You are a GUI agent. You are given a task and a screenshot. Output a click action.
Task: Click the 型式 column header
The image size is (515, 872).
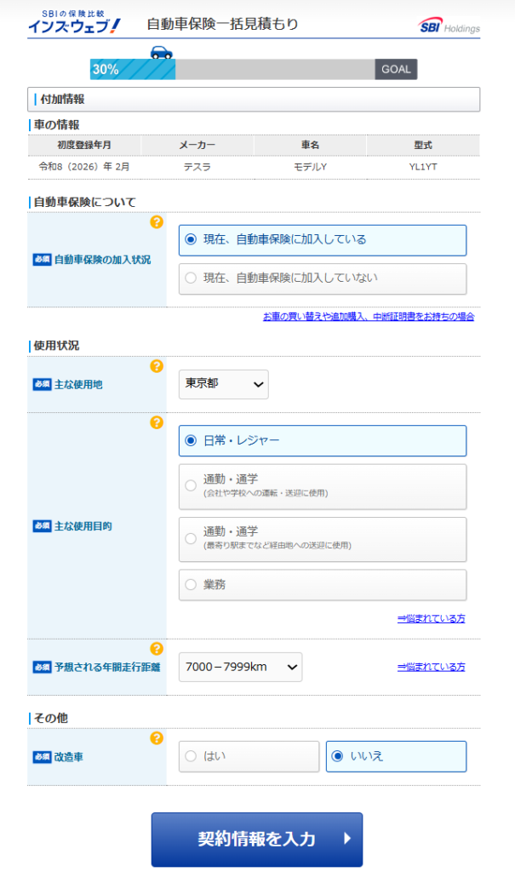tap(423, 145)
